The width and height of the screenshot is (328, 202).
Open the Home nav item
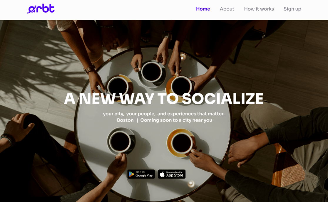point(203,9)
